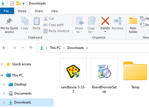Click Paste shortcut in the ribbon
149x108 pixels.
[x=56, y=31]
